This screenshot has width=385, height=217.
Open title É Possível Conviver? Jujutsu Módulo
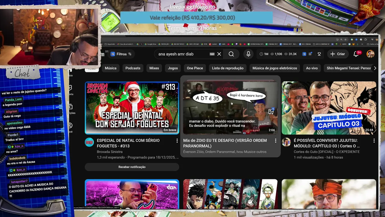(x=327, y=143)
